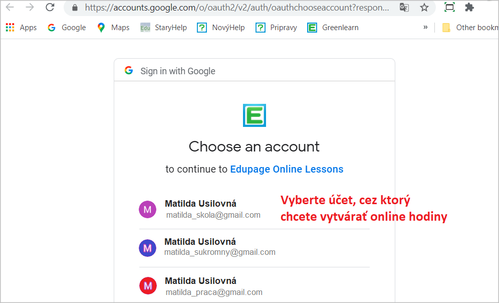
Task: Click the forward navigation arrow
Action: [30, 7]
